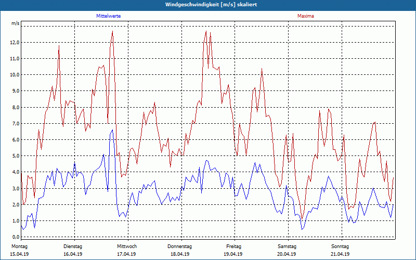Click the Dienstag day label
The image size is (416, 260).
pos(73,246)
